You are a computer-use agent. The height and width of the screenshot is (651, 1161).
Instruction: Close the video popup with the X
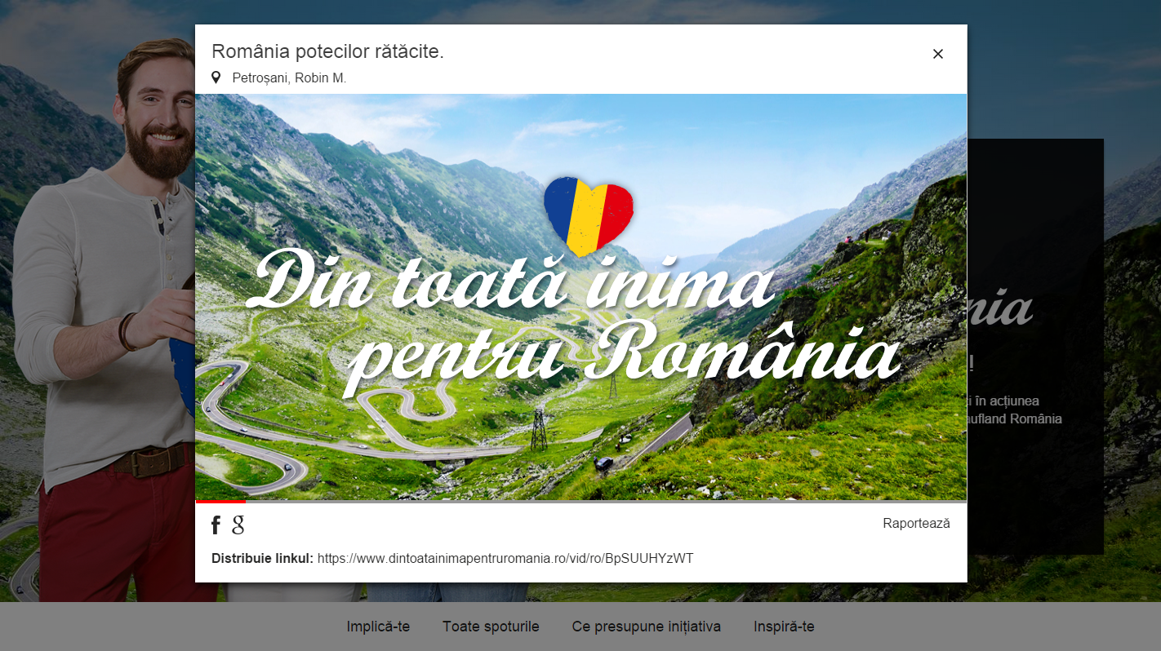click(x=937, y=54)
